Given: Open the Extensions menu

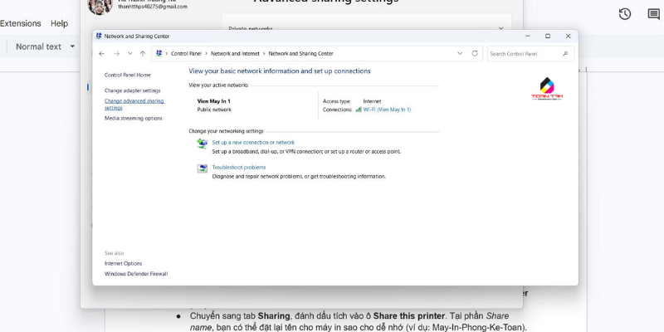Looking at the screenshot, I should click(21, 23).
